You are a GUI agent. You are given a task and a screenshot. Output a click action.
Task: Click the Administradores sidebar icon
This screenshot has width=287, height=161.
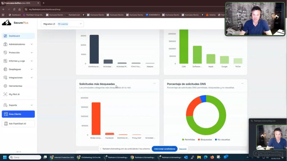click(x=5, y=44)
